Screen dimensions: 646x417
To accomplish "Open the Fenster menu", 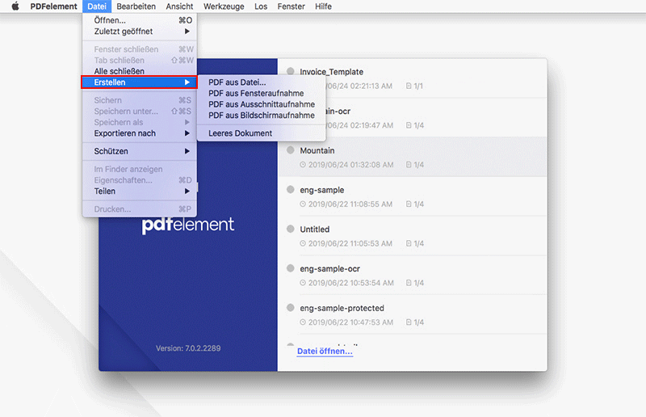I will pos(291,6).
